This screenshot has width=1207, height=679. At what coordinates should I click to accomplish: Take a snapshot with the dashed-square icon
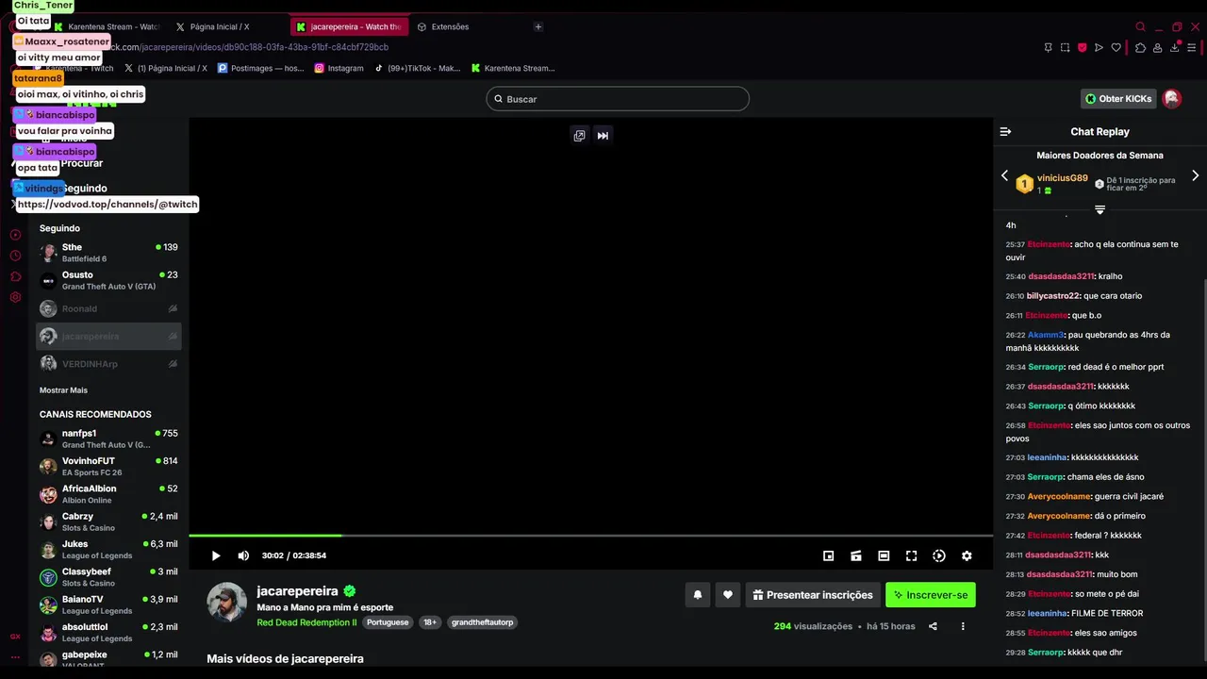click(x=1065, y=47)
